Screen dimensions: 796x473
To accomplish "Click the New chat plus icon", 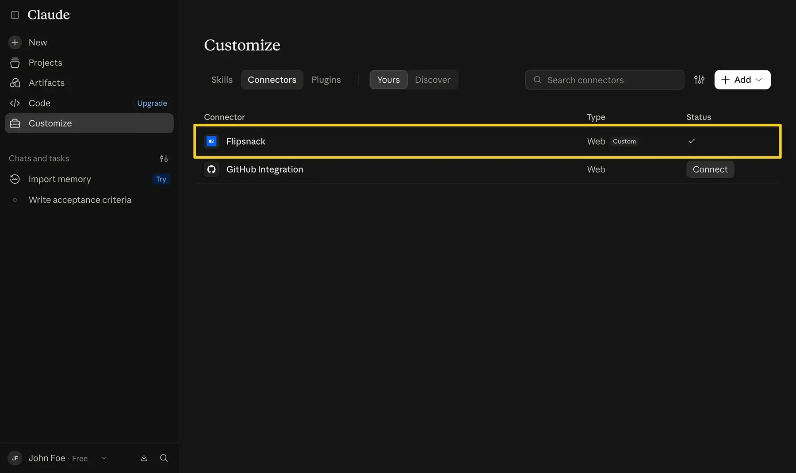I will coord(15,42).
